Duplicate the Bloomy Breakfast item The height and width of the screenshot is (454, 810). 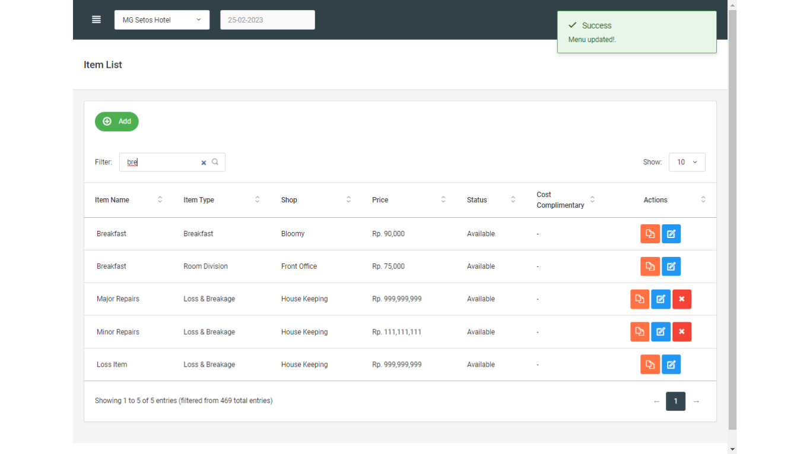[650, 234]
